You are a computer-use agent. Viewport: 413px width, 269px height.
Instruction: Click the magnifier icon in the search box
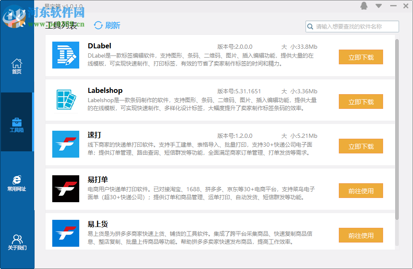tap(311, 26)
